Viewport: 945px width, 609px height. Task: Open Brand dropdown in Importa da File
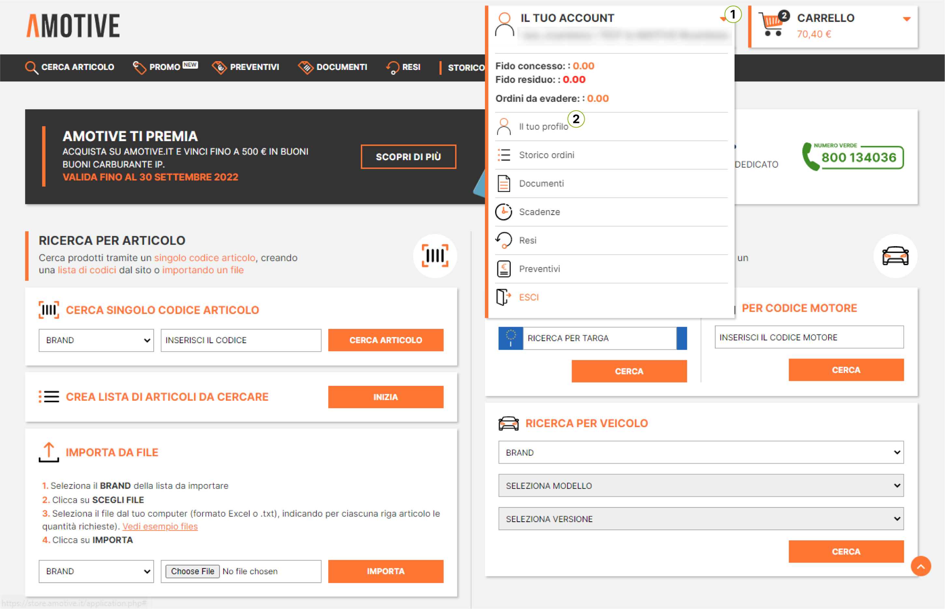96,571
